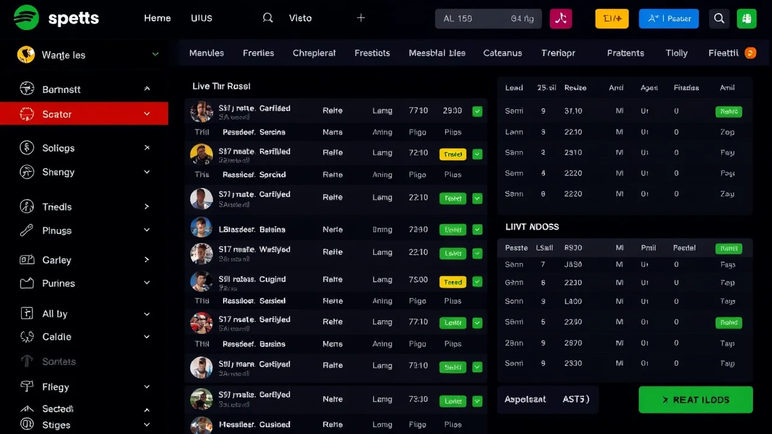Screen dimensions: 772x434
Task: Expand Purines using its down chevron
Action: (x=147, y=283)
